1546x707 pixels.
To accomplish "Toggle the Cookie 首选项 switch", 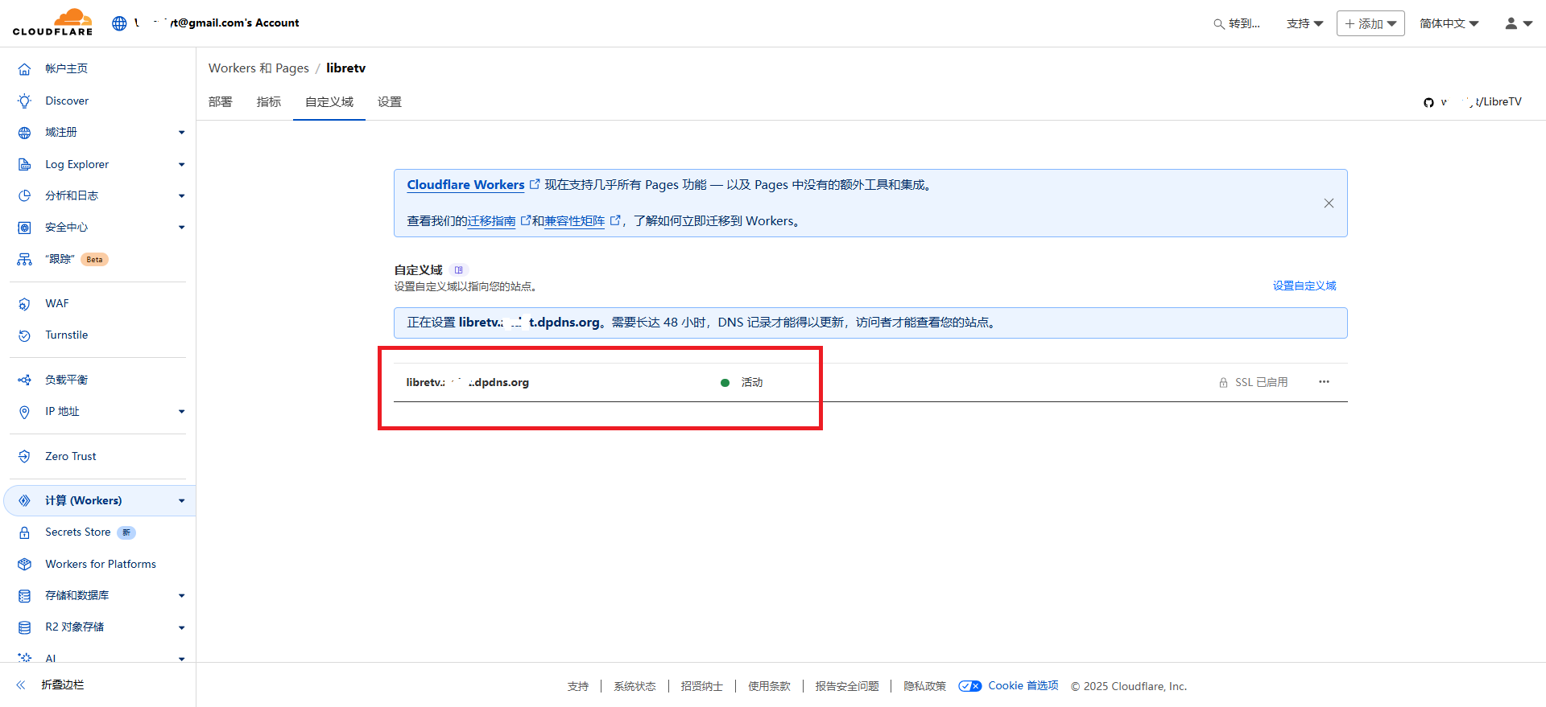I will point(969,686).
